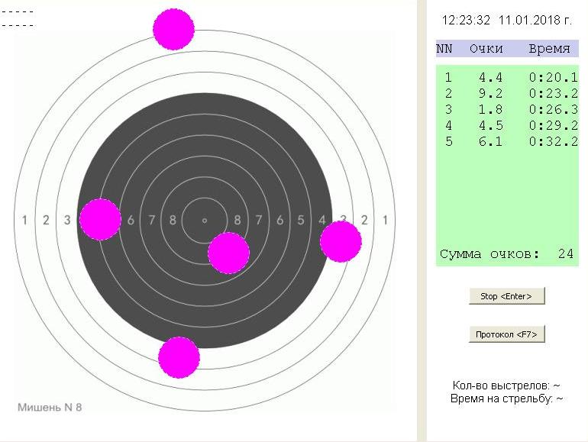Select the magenta shot marker at the top of the target
This screenshot has height=442, width=588.
coord(173,30)
